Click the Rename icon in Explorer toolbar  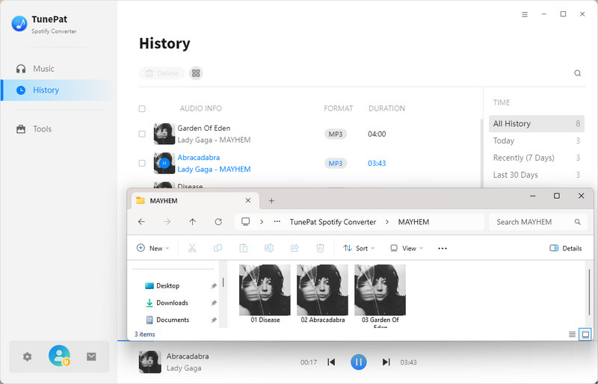(269, 248)
